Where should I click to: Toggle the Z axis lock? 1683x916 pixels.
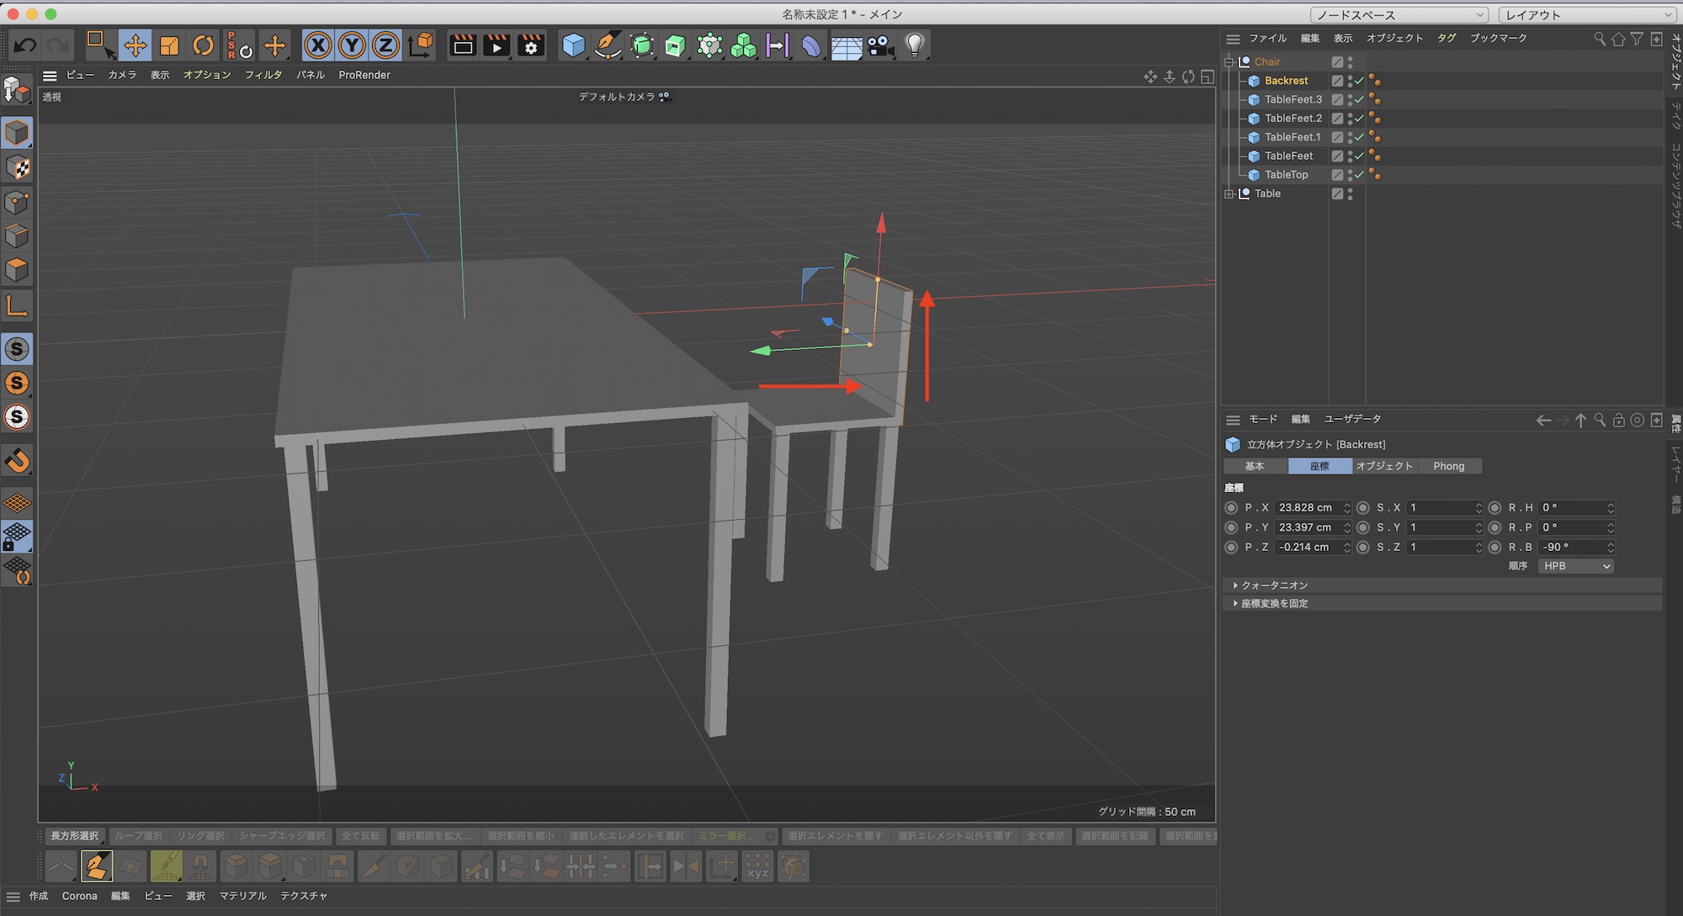(385, 45)
